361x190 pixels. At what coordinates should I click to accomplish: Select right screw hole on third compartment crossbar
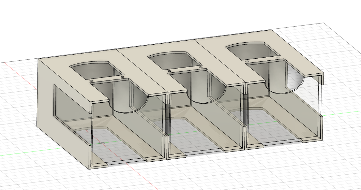[x=278, y=58]
